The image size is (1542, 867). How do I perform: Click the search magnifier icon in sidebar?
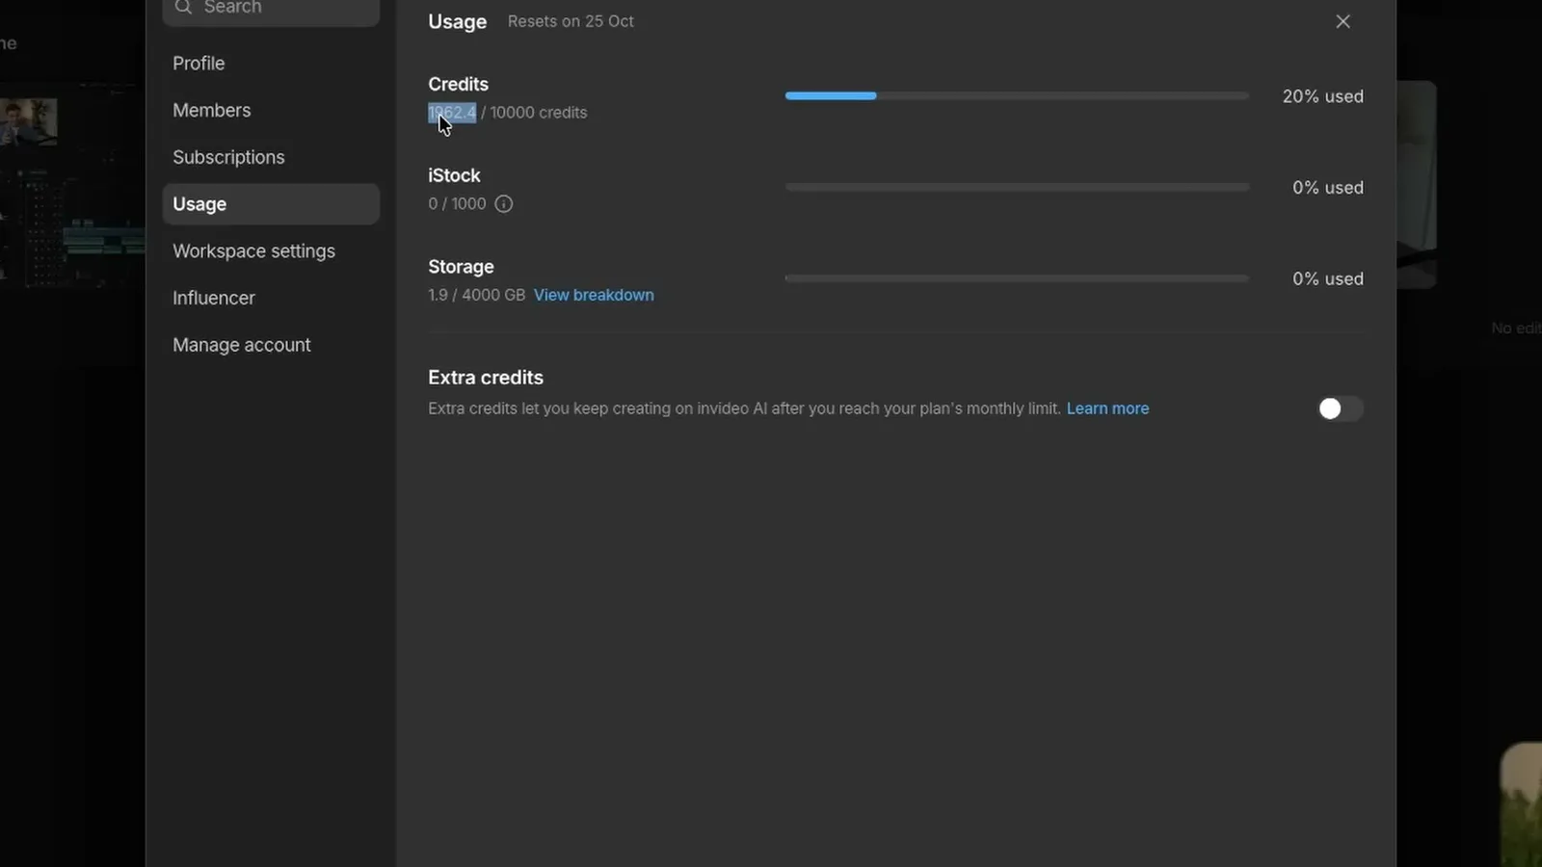(x=183, y=7)
